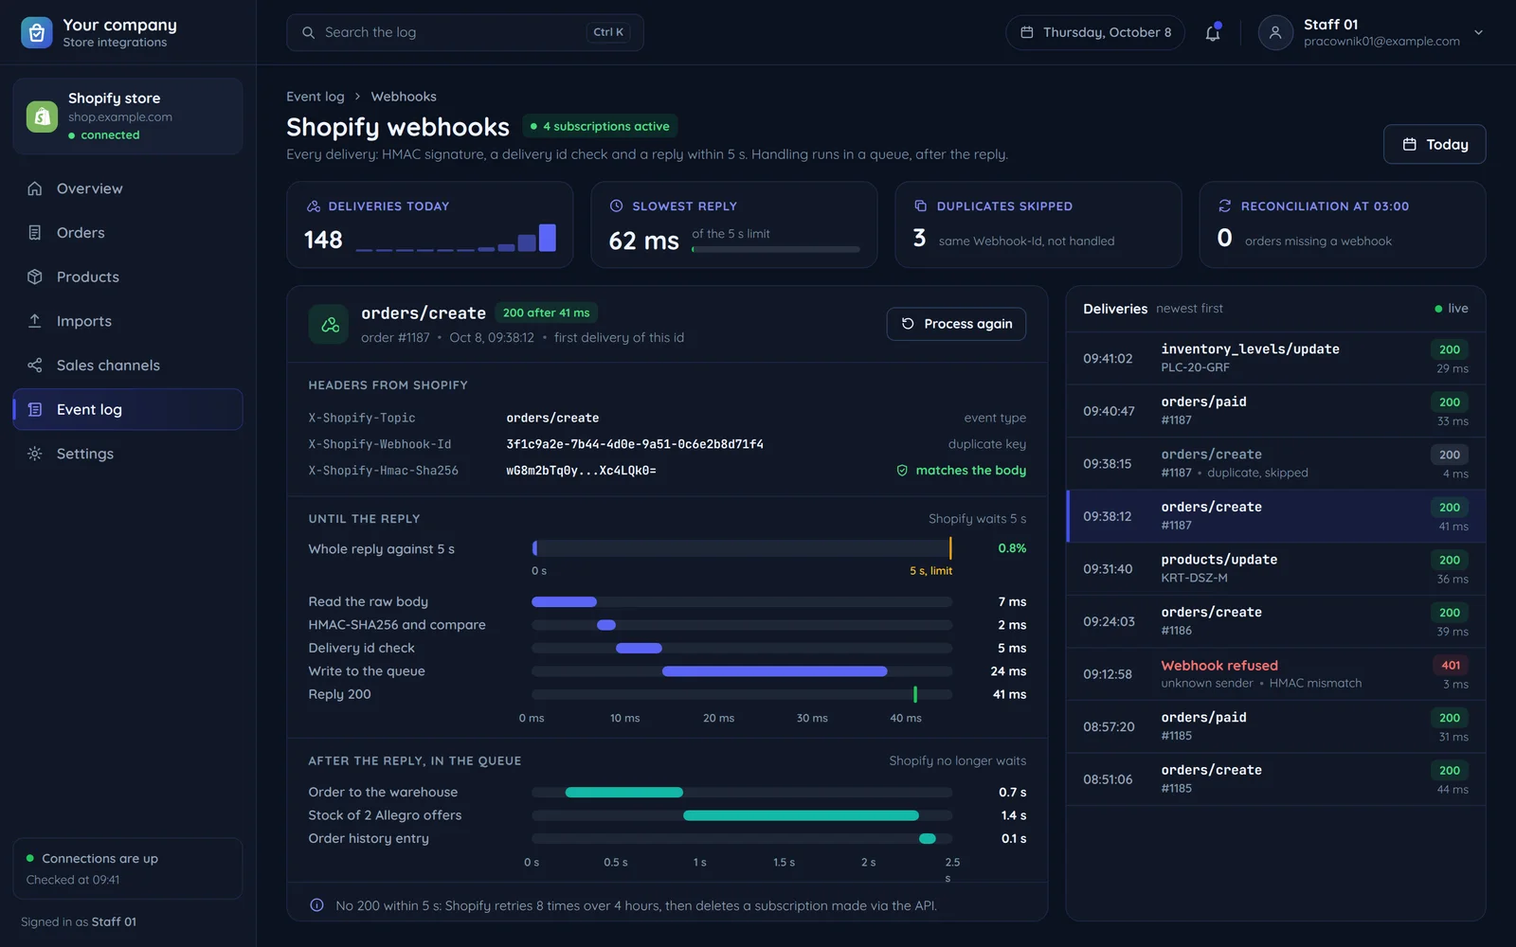This screenshot has width=1516, height=947.
Task: Click the X-Shopify-Webhook-Id value
Action: (635, 444)
